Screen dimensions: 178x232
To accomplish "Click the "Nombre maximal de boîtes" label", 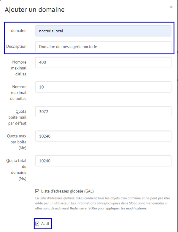I will 19,92.
